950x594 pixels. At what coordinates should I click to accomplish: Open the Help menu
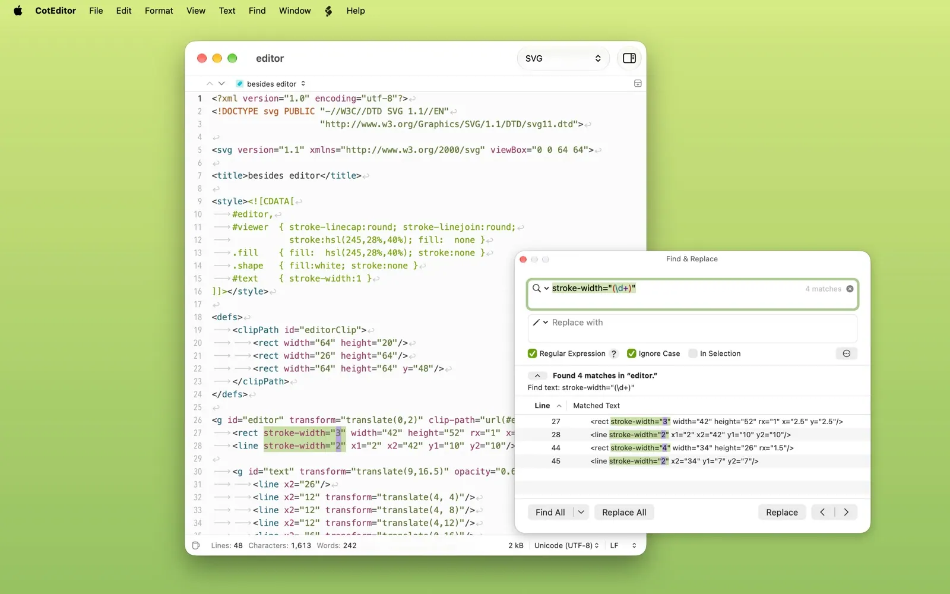(x=356, y=11)
